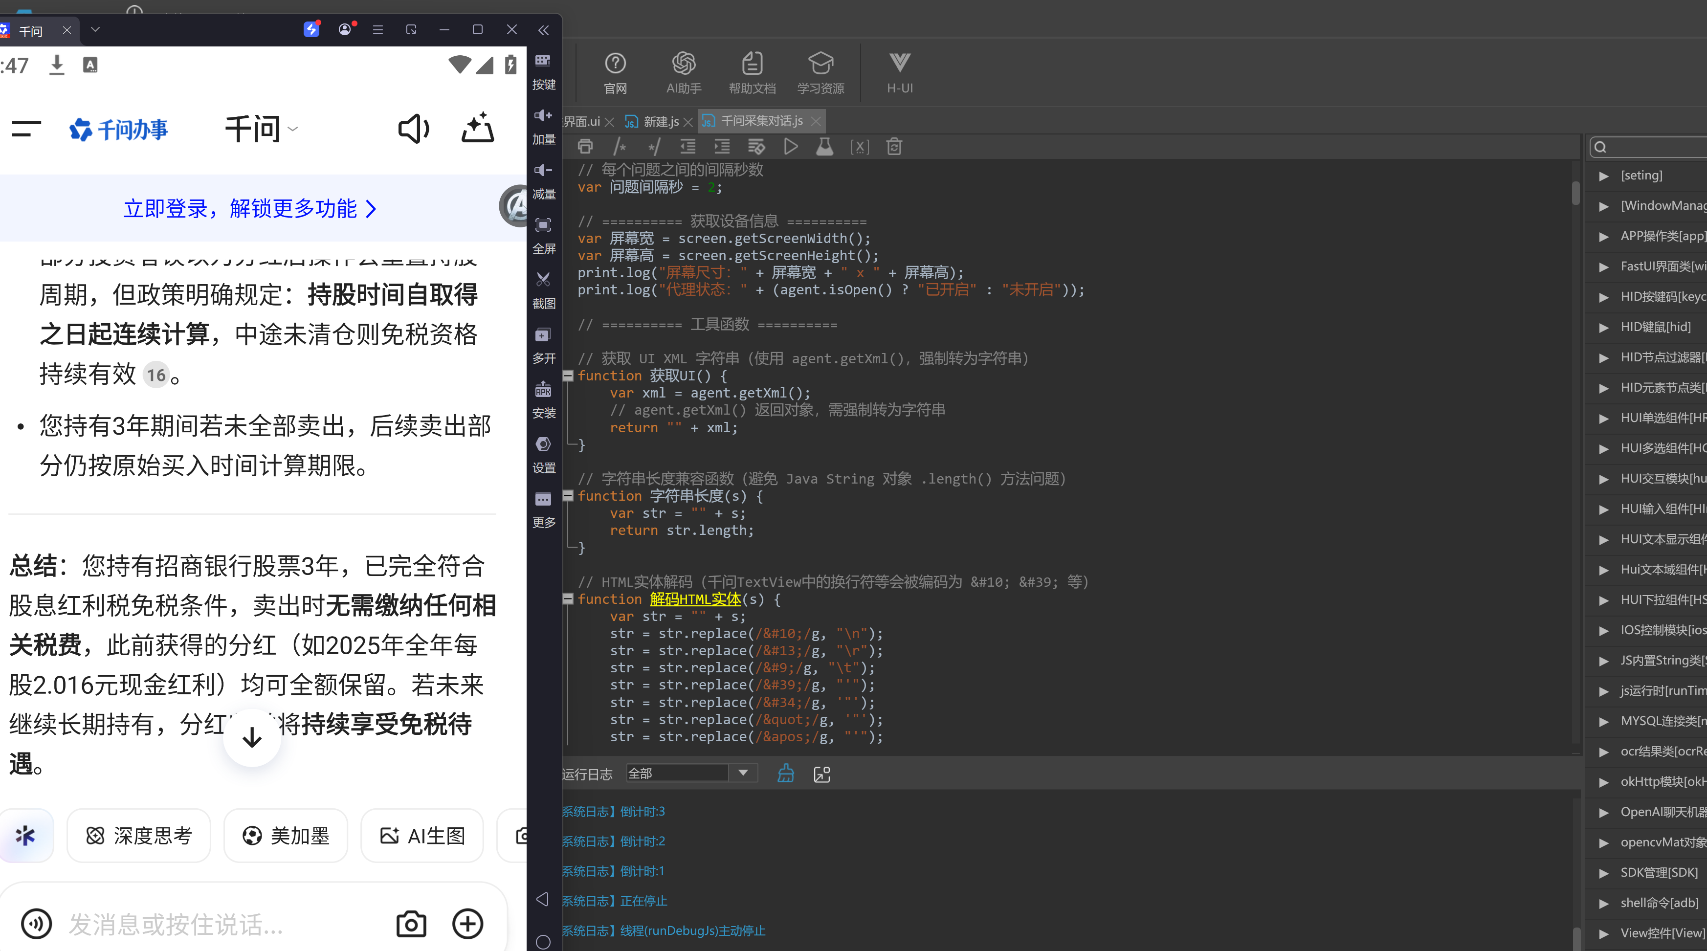Screen dimensions: 1707x951
Task: Toggle the speaker read-aloud icon in 千问
Action: [x=414, y=129]
